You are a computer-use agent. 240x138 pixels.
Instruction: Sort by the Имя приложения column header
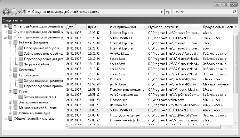tap(128, 27)
